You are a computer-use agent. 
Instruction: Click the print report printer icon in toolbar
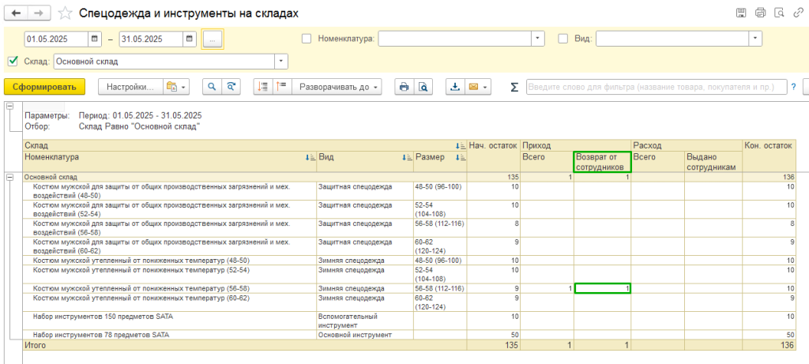click(x=404, y=87)
